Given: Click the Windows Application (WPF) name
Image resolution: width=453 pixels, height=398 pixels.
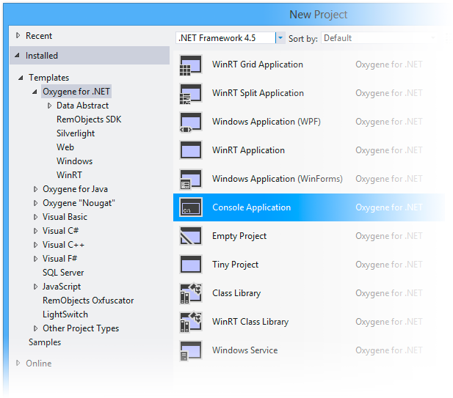Looking at the screenshot, I should tap(267, 122).
